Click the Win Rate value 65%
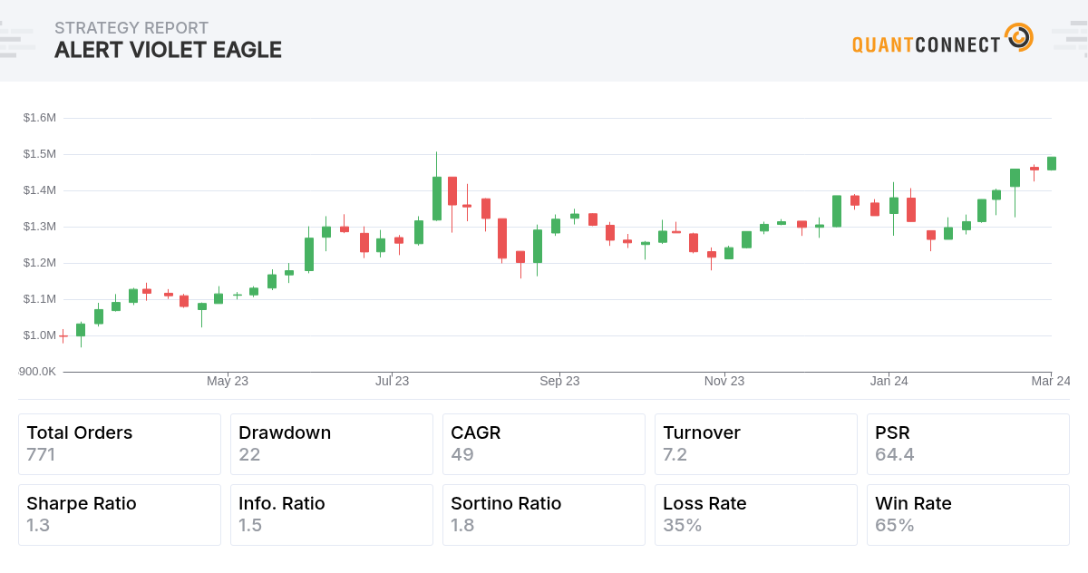1088x573 pixels. pos(895,525)
